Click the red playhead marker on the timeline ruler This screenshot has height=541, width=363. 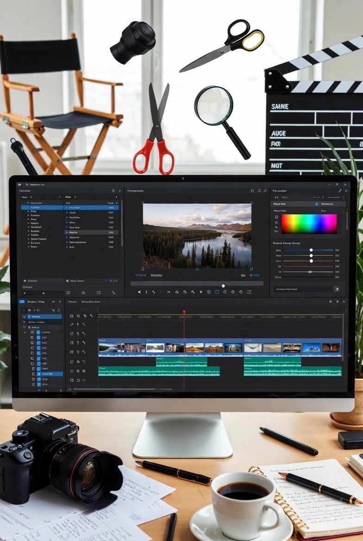[184, 312]
